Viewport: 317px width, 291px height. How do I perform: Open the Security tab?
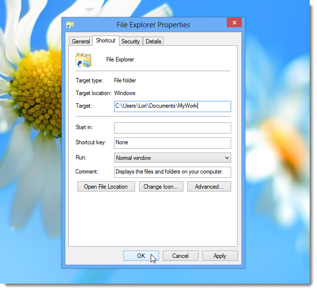coord(131,41)
